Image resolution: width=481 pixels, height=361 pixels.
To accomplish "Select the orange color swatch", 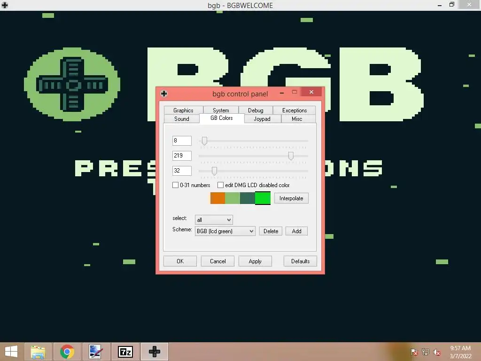I will [218, 198].
